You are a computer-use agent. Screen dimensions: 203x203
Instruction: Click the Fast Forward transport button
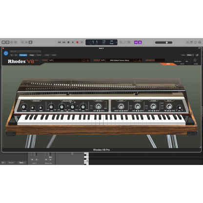64,42
